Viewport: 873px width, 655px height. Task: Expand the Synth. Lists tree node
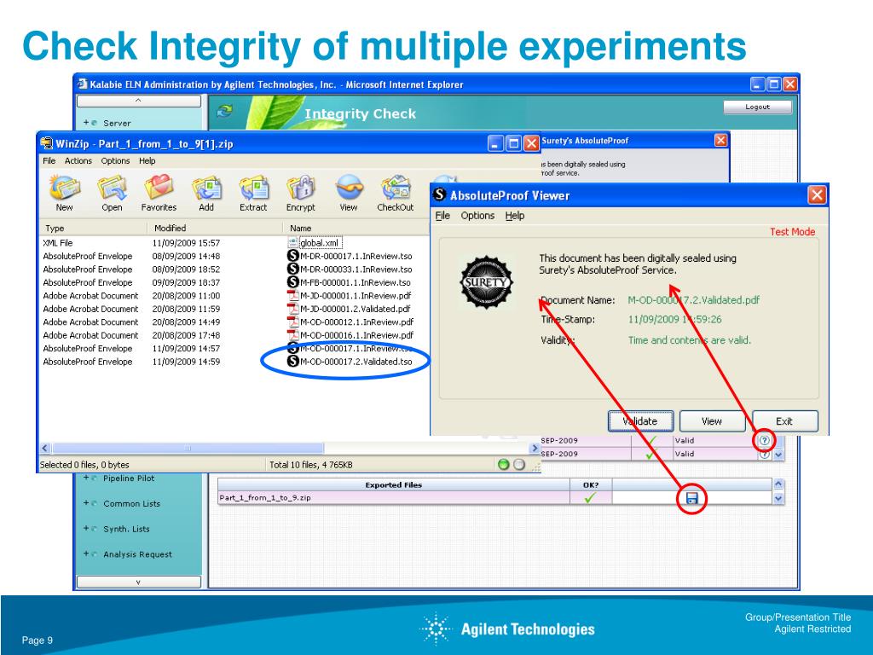click(86, 529)
